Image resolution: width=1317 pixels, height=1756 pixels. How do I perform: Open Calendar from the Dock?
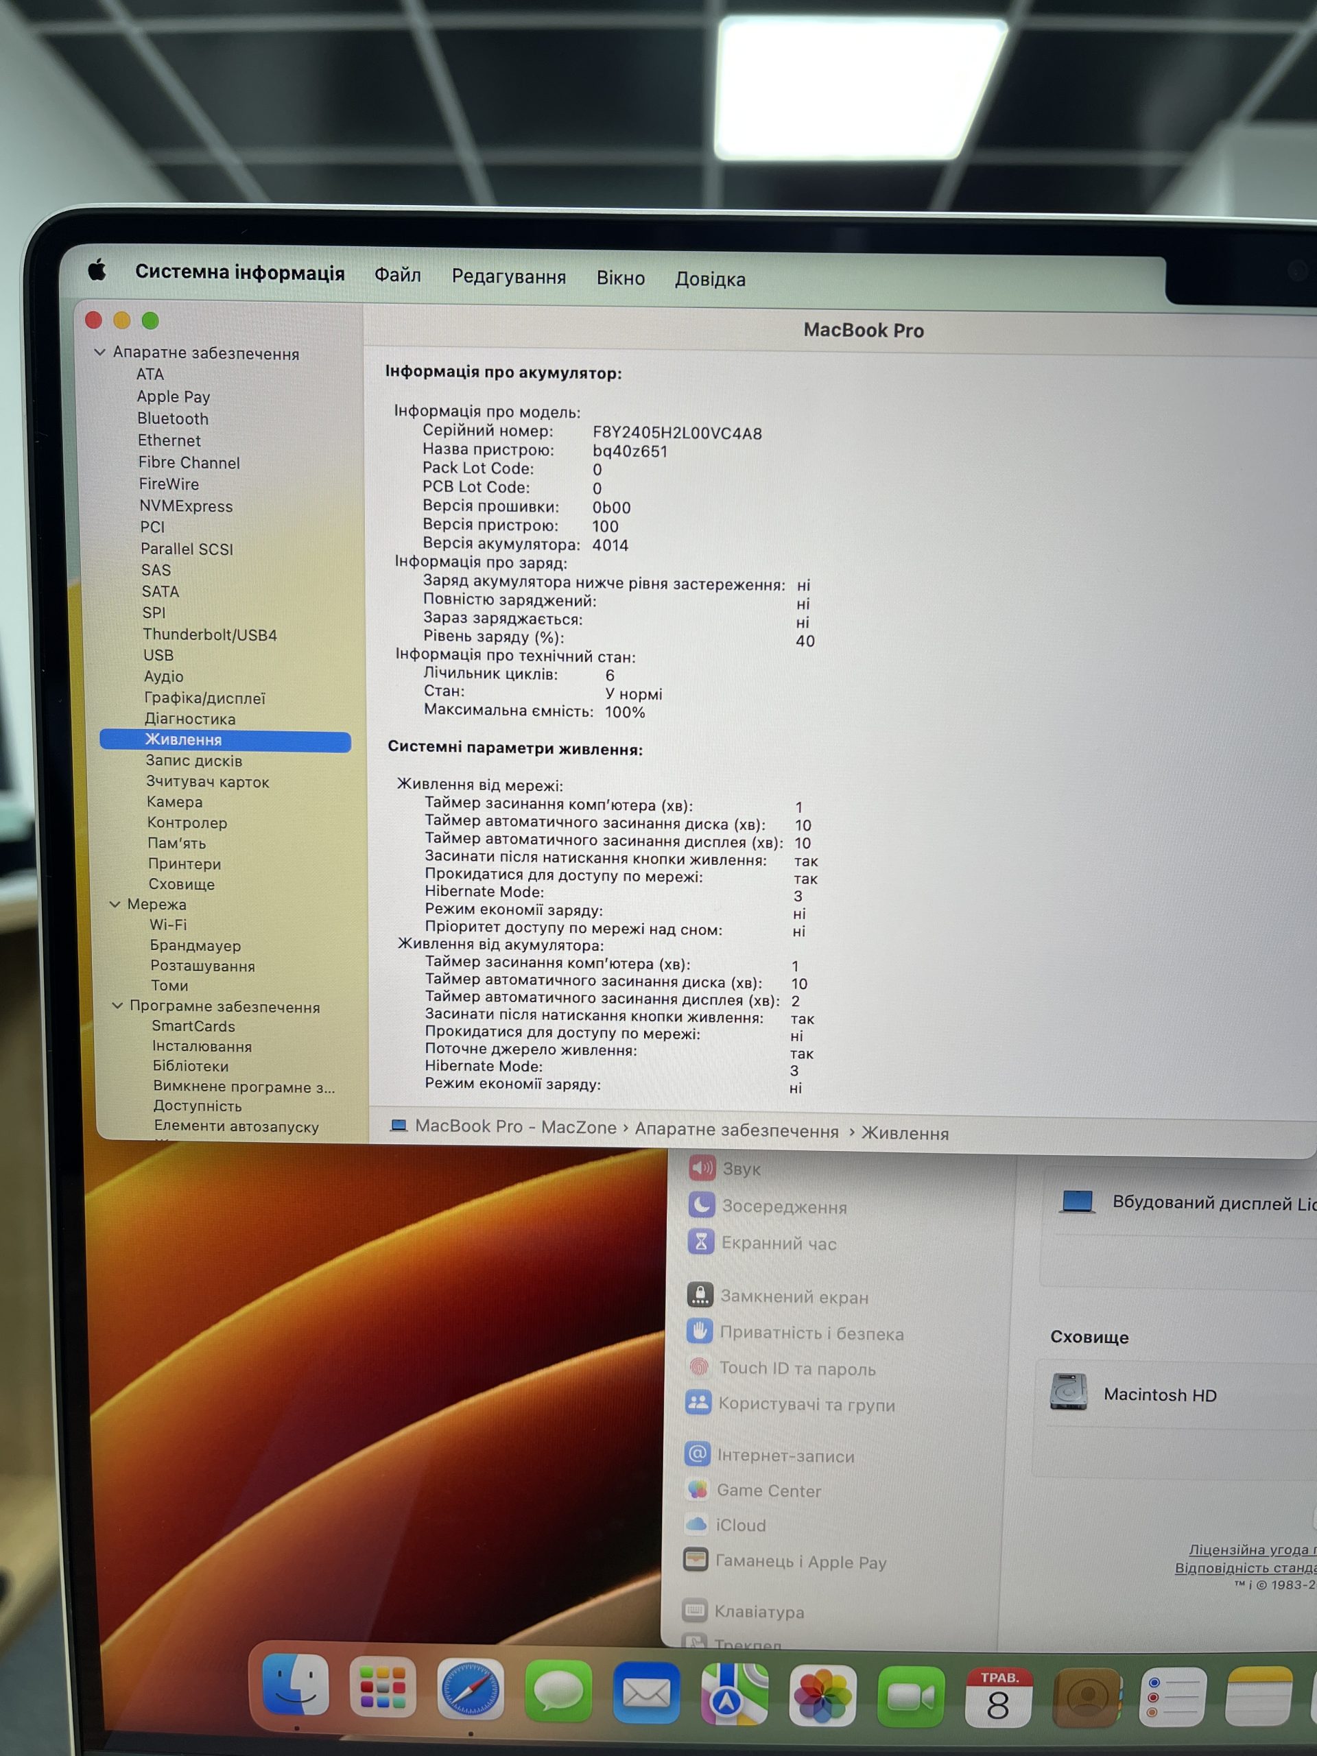[999, 1698]
